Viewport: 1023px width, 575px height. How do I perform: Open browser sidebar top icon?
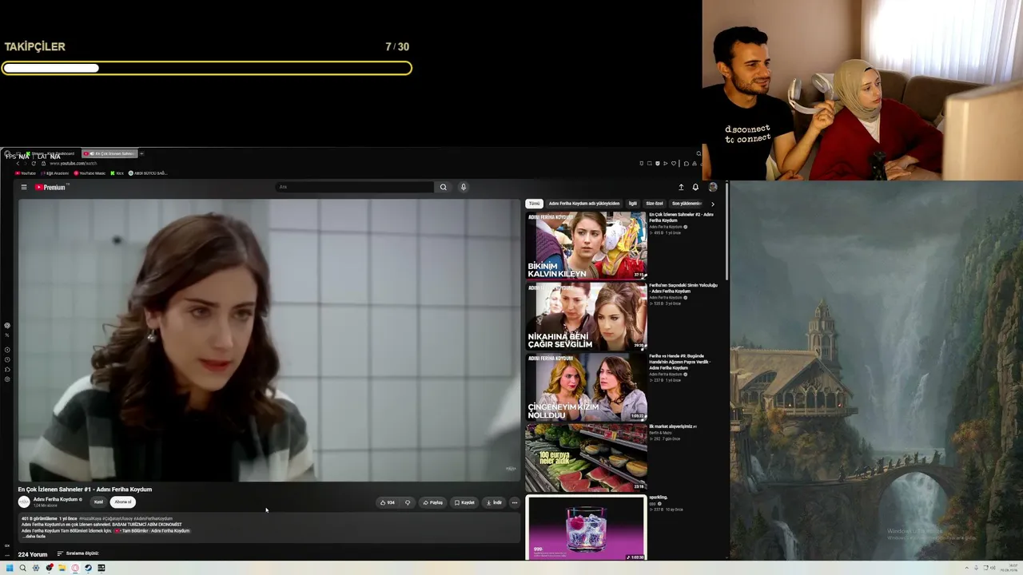tap(7, 326)
